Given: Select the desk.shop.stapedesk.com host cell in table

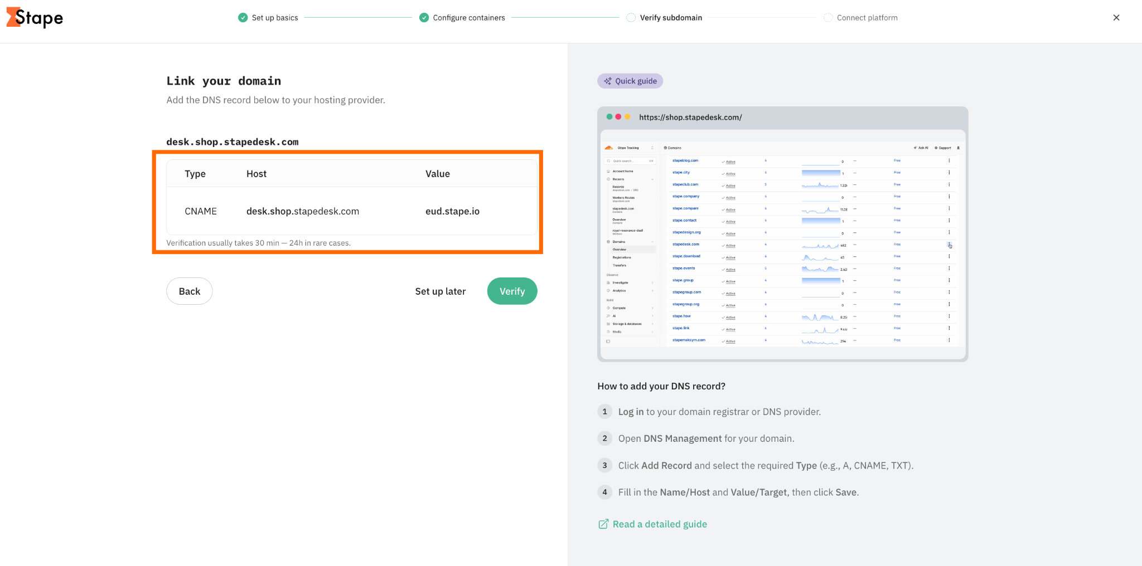Looking at the screenshot, I should tap(303, 212).
